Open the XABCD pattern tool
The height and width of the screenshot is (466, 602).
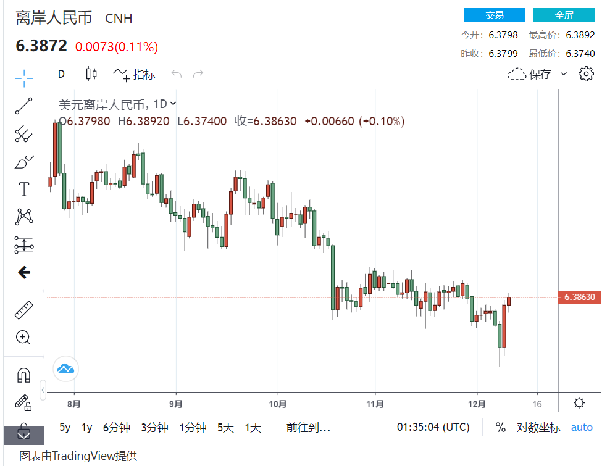pyautogui.click(x=24, y=217)
